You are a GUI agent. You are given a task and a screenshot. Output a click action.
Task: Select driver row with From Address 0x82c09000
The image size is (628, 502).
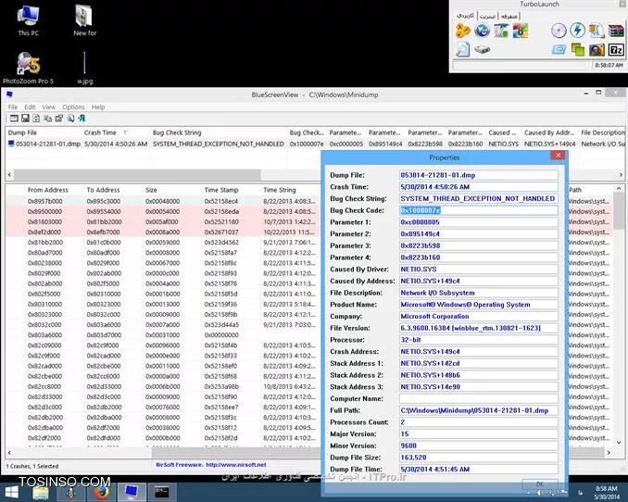click(164, 345)
